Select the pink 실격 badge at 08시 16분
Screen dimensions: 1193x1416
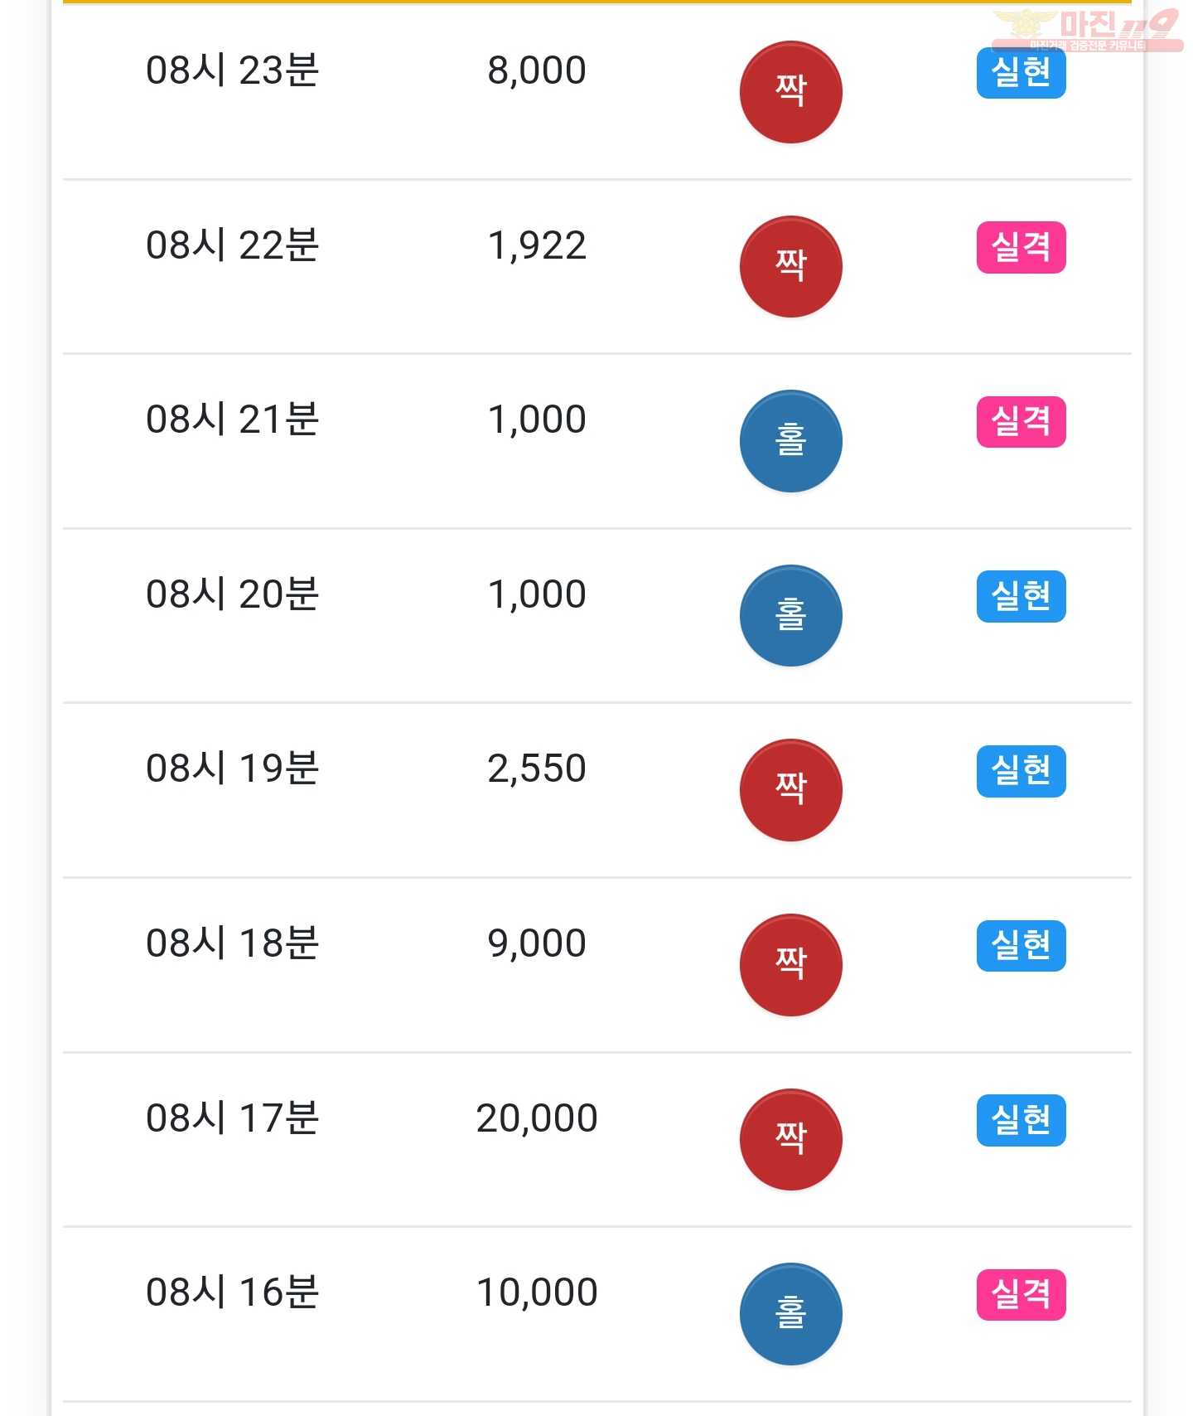pos(1021,1295)
